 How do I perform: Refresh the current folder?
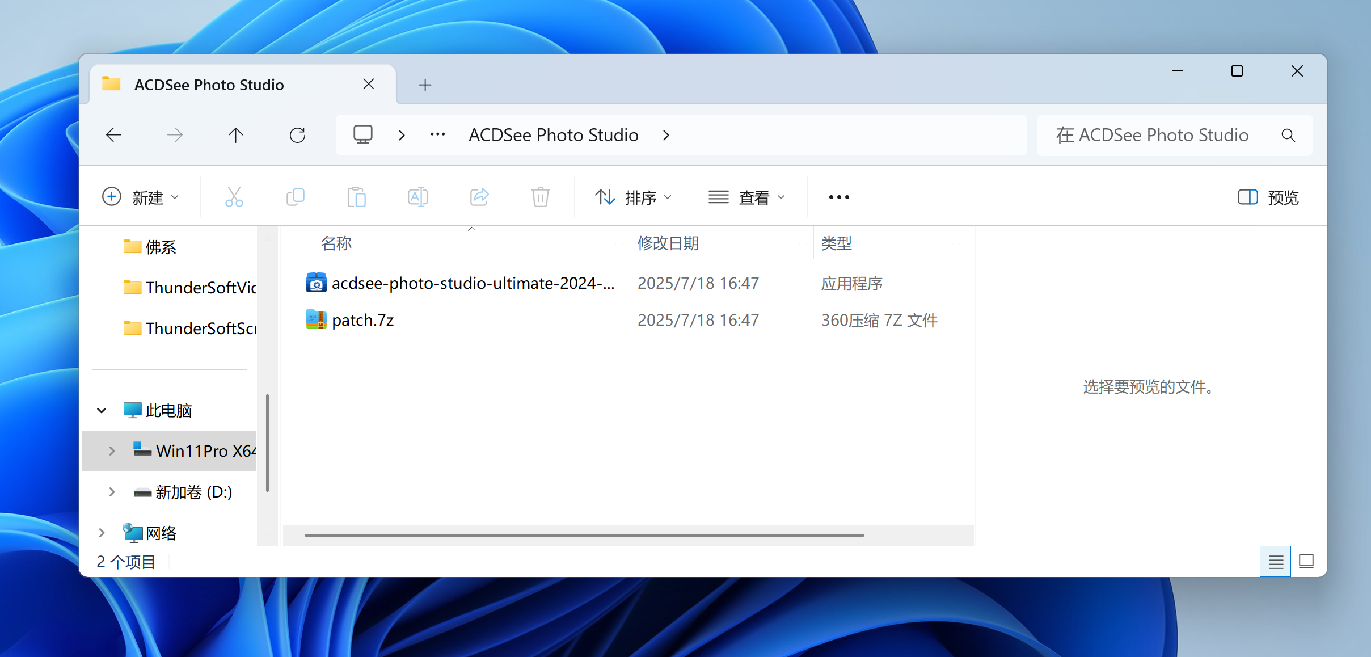click(297, 135)
